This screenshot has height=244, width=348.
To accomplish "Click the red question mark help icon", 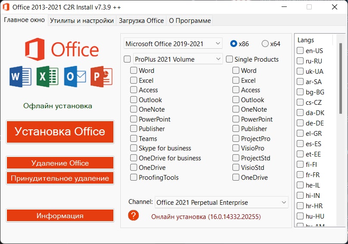I will [x=134, y=216].
